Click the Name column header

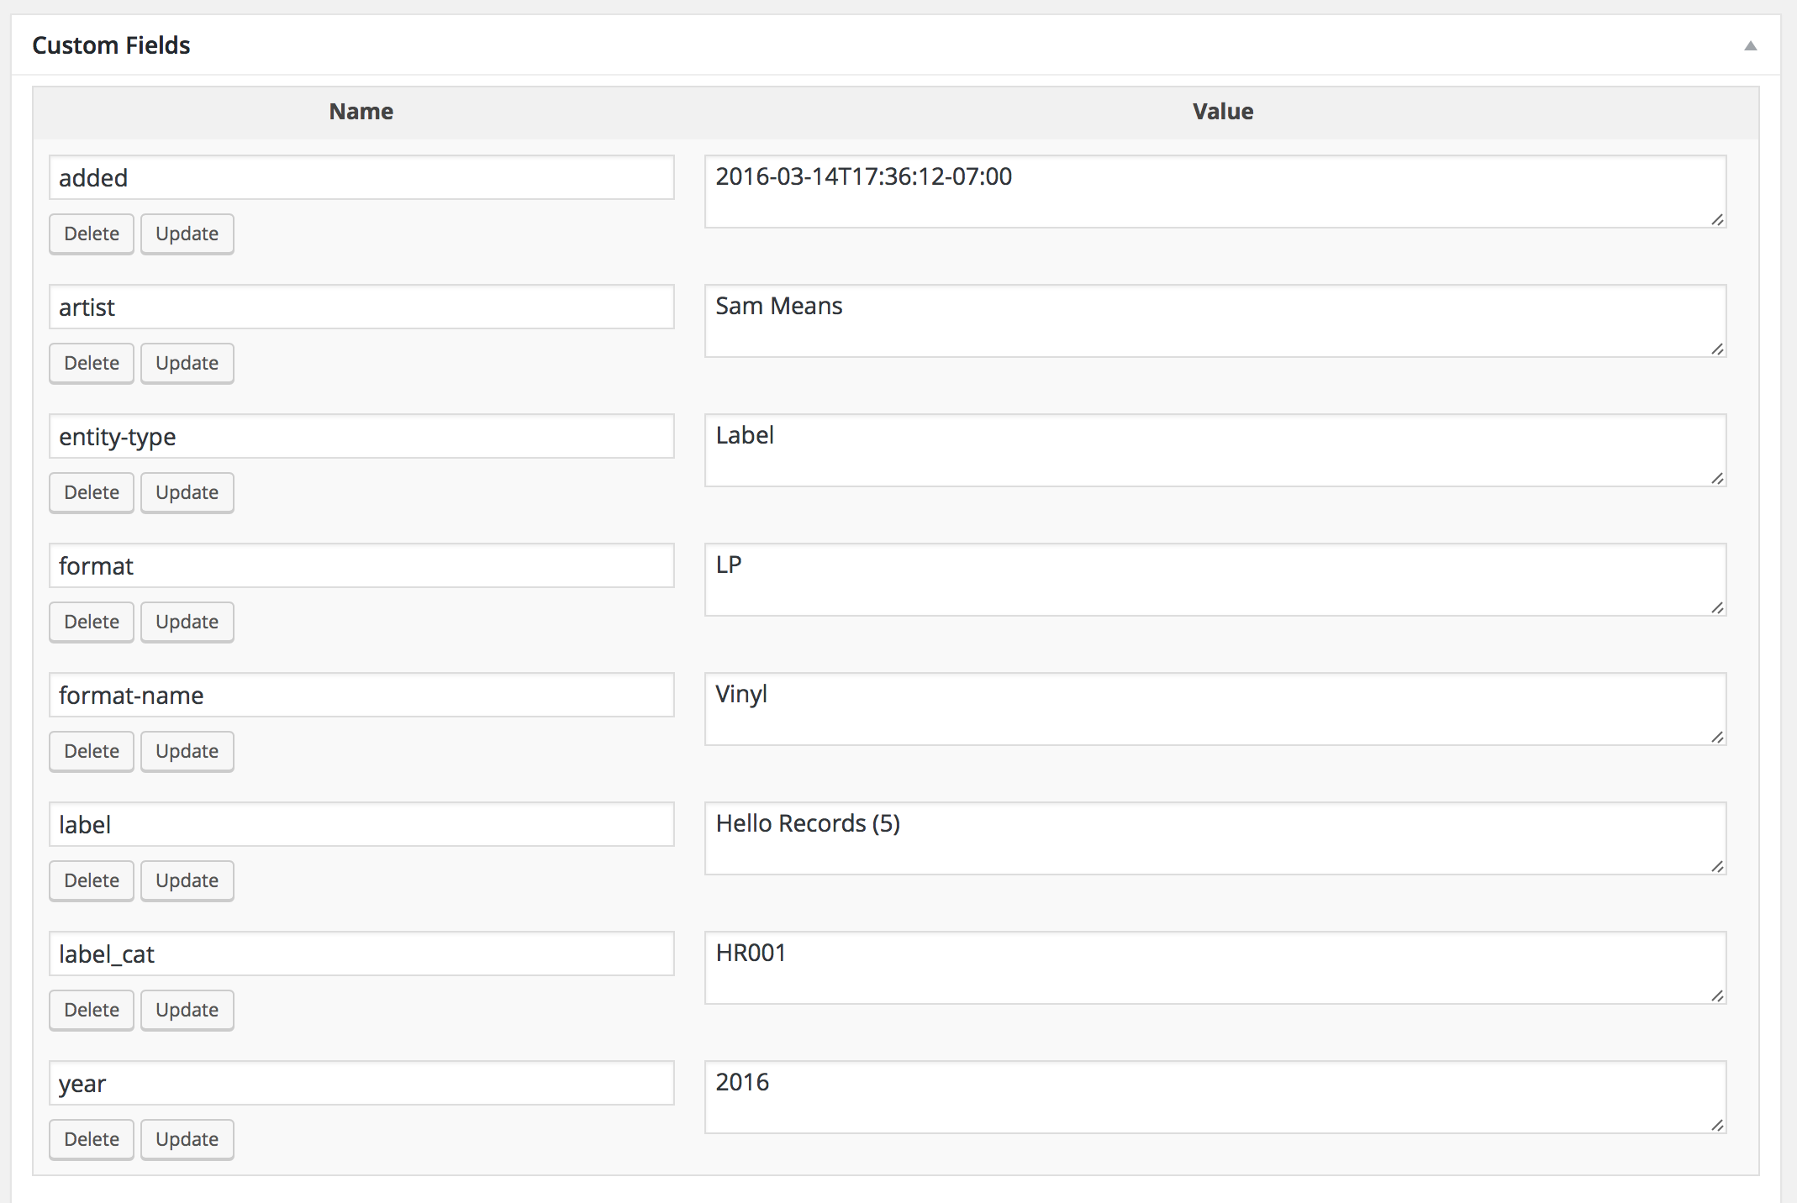[361, 111]
